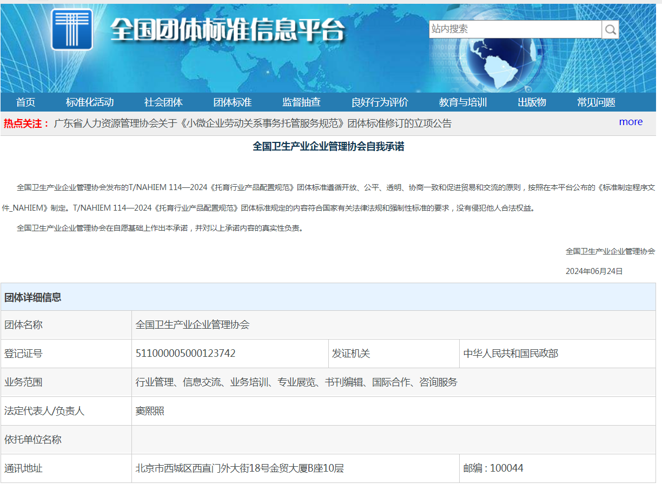Go to 出版物 in navigation
The height and width of the screenshot is (496, 662).
532,102
